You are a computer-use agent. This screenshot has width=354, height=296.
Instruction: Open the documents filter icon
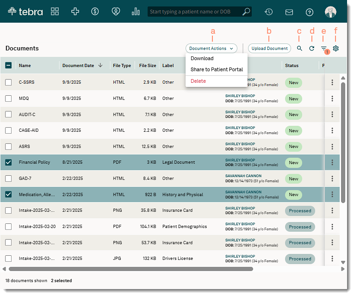(324, 48)
